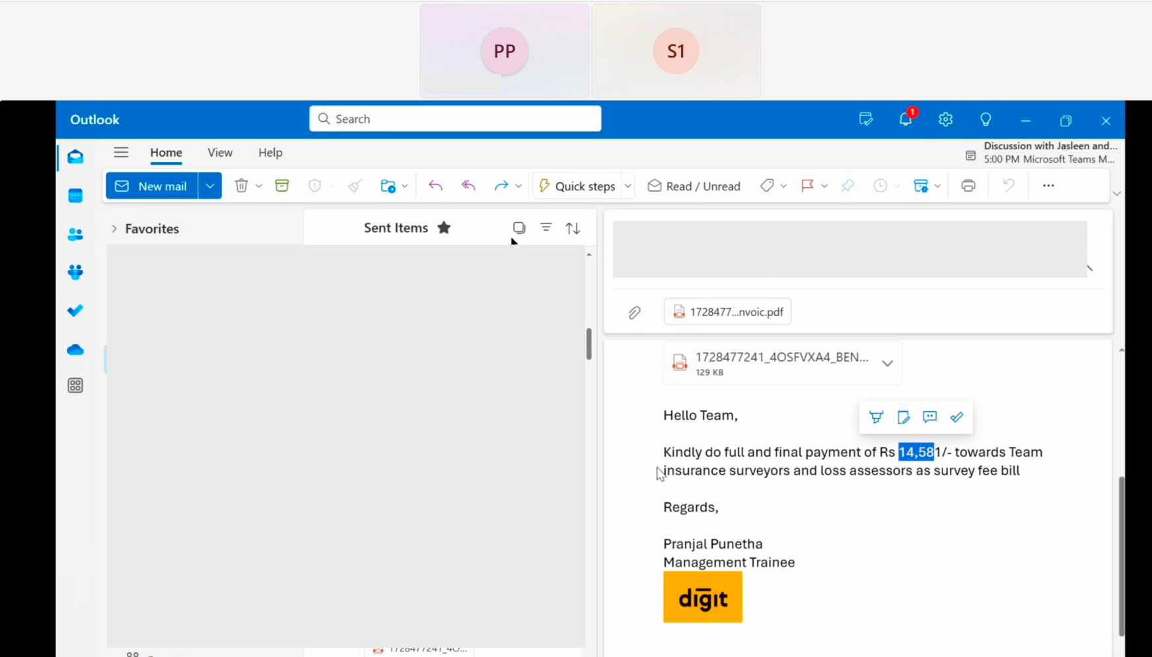Image resolution: width=1152 pixels, height=657 pixels.
Task: Click the Flag icon in ribbon
Action: [807, 186]
